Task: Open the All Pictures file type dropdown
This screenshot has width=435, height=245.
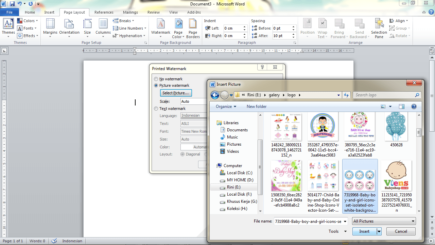Action: tap(383, 221)
